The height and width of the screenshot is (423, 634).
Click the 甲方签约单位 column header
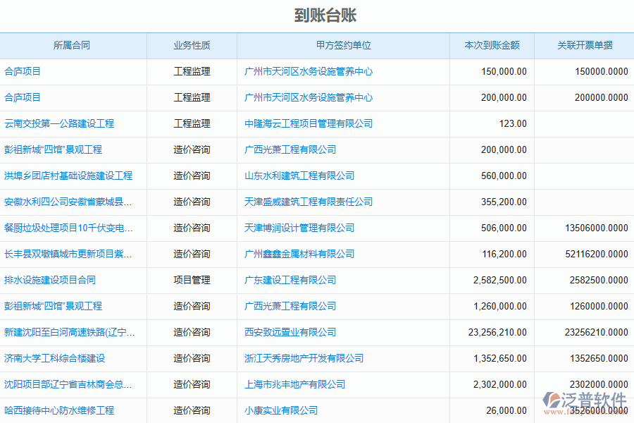pyautogui.click(x=343, y=45)
